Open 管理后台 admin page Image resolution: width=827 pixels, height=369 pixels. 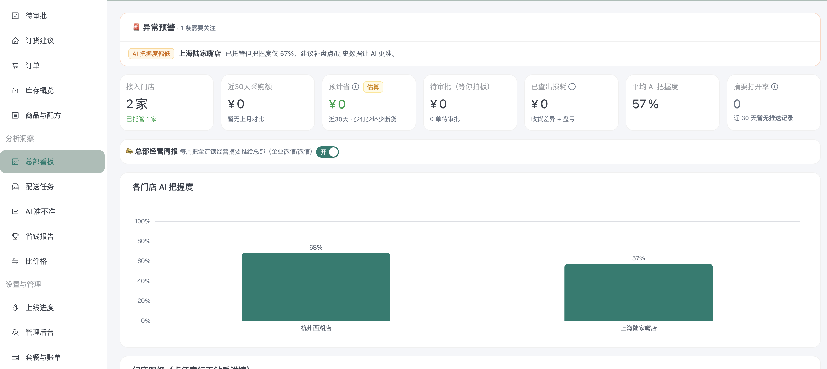click(52, 332)
